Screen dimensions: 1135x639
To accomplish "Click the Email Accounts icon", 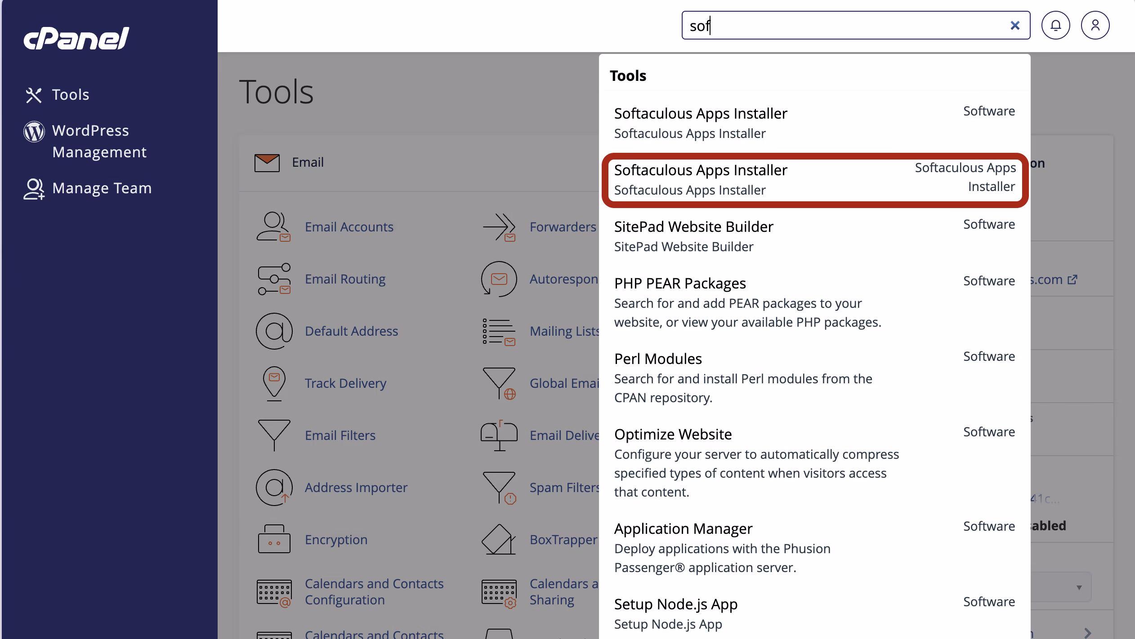I will point(274,227).
